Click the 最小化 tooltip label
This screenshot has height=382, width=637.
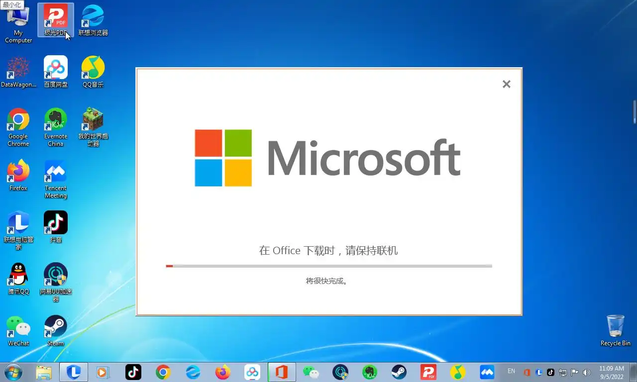click(12, 4)
